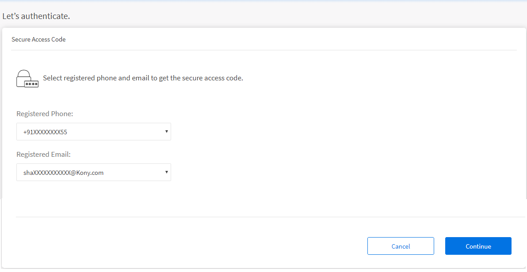Click the secure access code instruction text

click(143, 78)
